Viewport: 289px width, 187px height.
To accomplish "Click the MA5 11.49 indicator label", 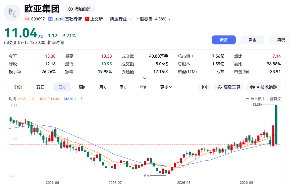I will (x=27, y=99).
